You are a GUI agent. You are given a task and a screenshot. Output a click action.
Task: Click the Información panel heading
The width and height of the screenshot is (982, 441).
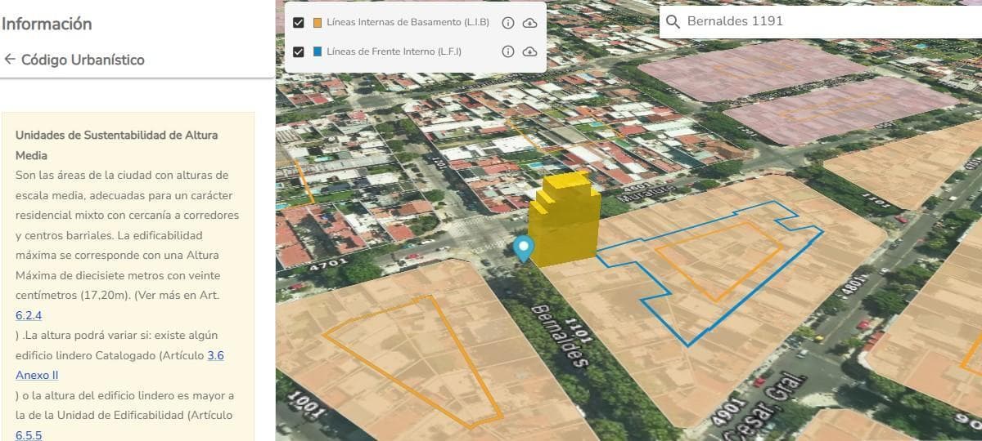click(47, 24)
